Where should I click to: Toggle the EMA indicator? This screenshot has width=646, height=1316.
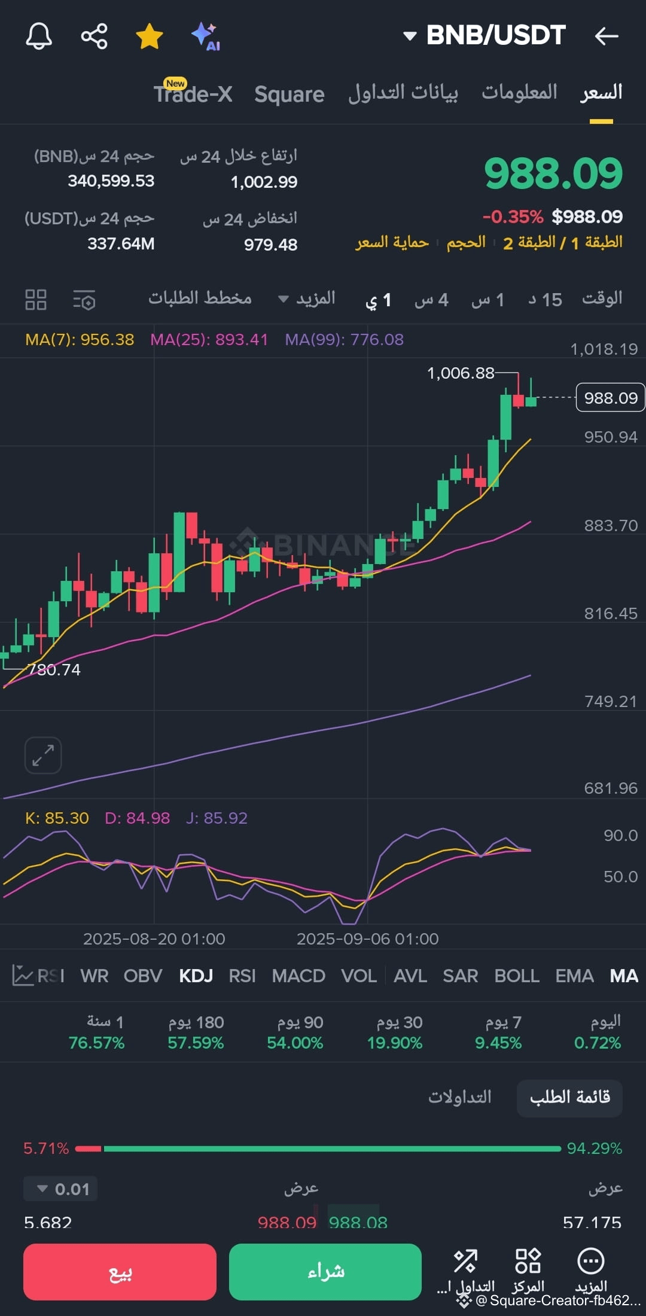574,976
